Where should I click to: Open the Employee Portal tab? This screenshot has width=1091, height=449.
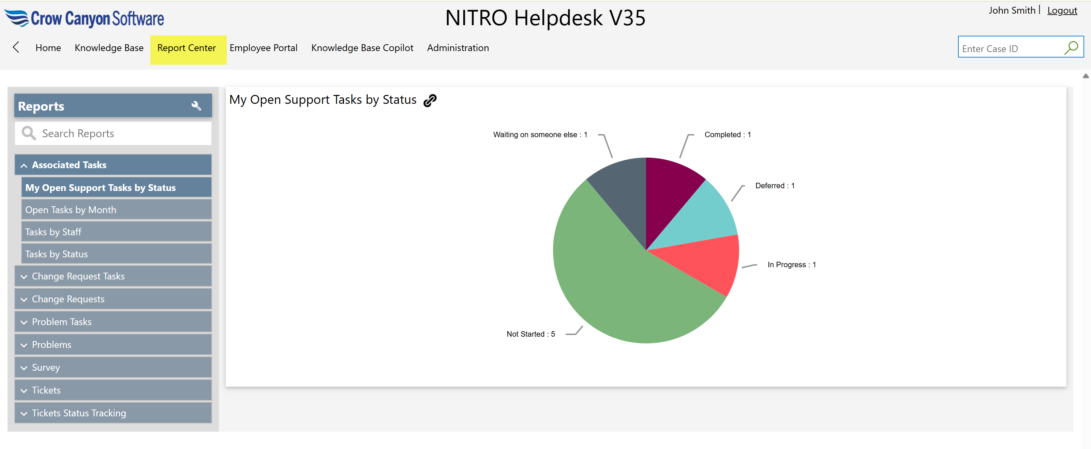263,48
